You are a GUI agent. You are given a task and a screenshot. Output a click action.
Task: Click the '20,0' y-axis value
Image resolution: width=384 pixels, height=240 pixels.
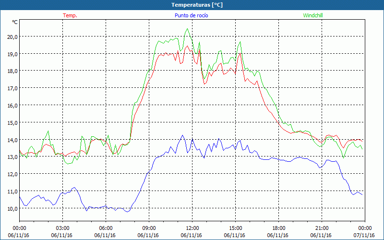(x=13, y=37)
